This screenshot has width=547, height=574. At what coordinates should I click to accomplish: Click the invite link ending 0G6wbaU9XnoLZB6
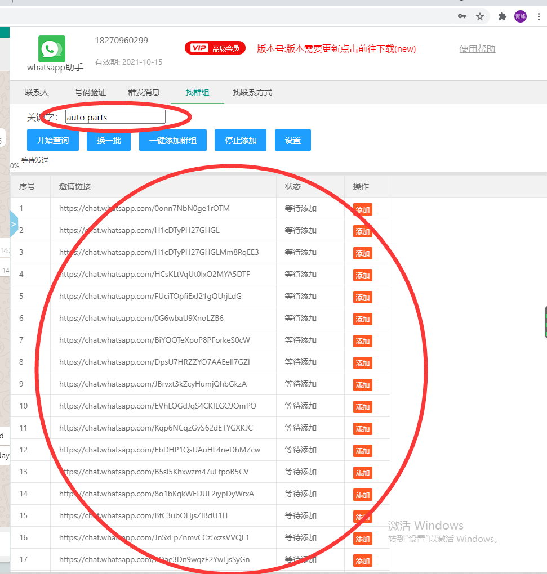tap(141, 318)
